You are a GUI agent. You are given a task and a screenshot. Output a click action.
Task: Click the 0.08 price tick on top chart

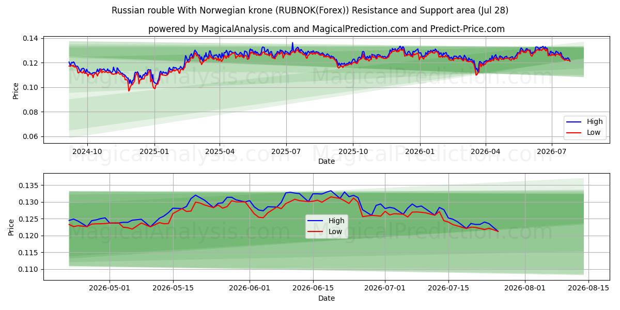tap(31, 112)
